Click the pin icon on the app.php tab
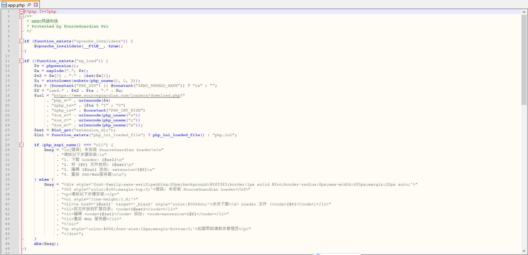 click(29, 5)
